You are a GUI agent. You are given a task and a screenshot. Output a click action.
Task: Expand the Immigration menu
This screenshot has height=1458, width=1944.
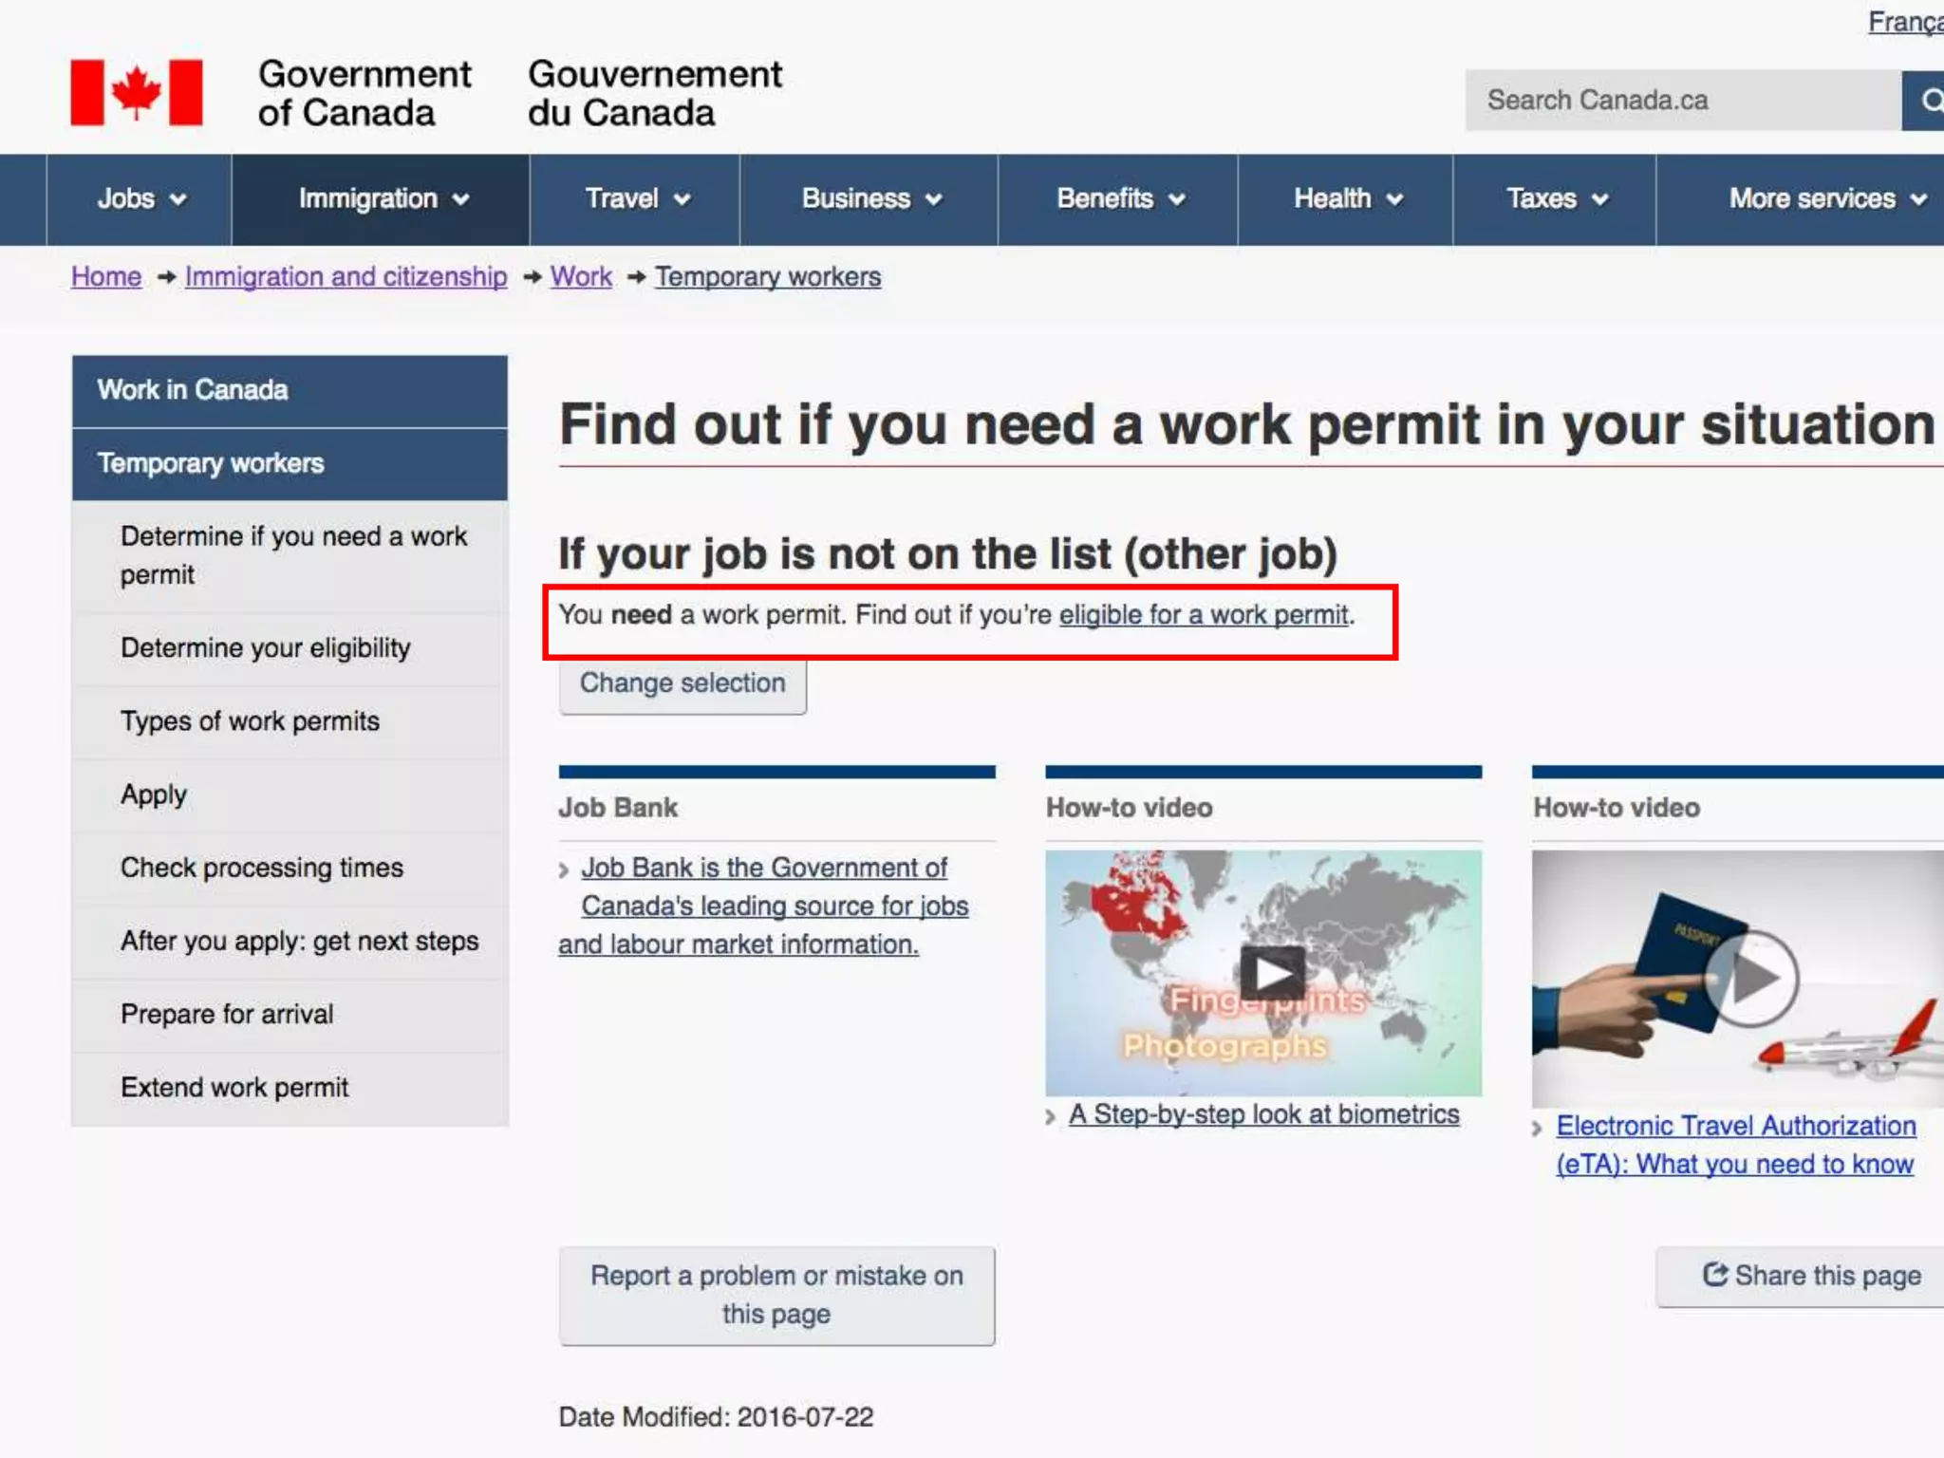tap(383, 199)
